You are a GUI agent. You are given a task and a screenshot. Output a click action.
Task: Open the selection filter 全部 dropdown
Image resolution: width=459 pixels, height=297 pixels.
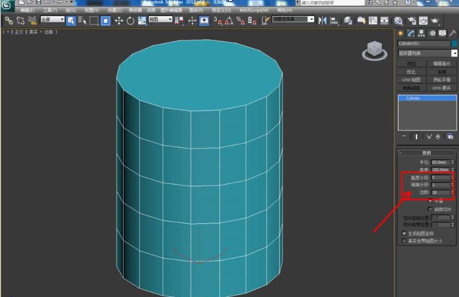click(x=52, y=20)
